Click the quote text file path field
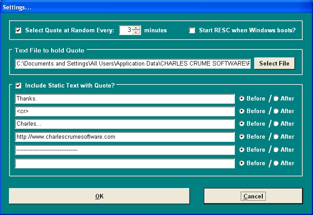 click(133, 64)
